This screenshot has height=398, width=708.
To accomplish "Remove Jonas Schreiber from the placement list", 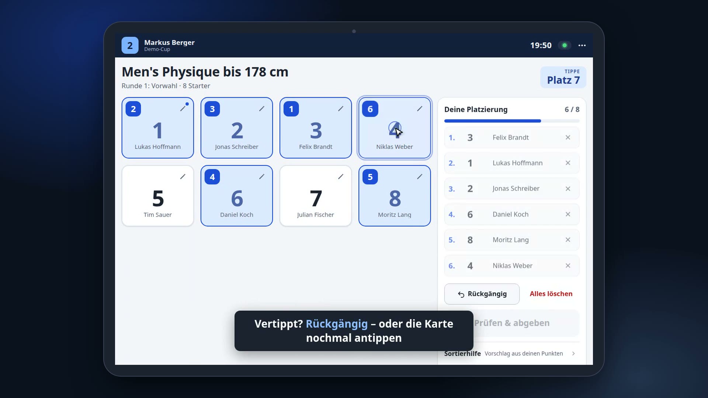I will pos(568,189).
